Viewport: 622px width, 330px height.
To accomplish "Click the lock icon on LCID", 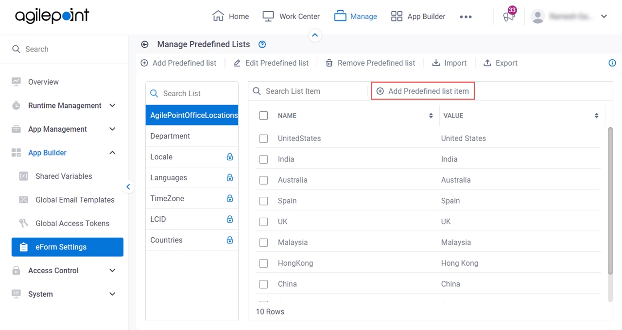I will (x=230, y=219).
